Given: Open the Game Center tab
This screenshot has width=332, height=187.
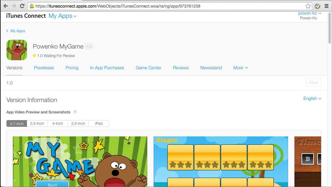Looking at the screenshot, I should click(148, 68).
